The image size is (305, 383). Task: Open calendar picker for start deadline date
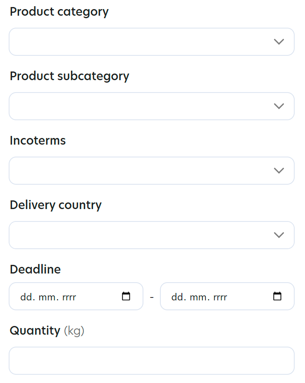pos(126,296)
